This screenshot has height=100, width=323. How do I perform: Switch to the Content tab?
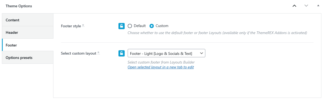pos(28,20)
